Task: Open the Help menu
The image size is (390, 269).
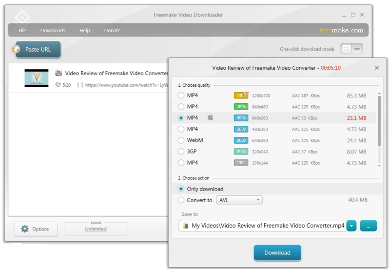Action: [84, 30]
